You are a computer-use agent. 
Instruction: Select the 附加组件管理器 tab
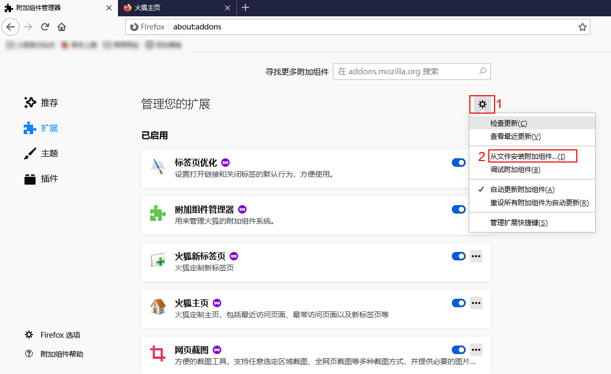click(x=59, y=8)
